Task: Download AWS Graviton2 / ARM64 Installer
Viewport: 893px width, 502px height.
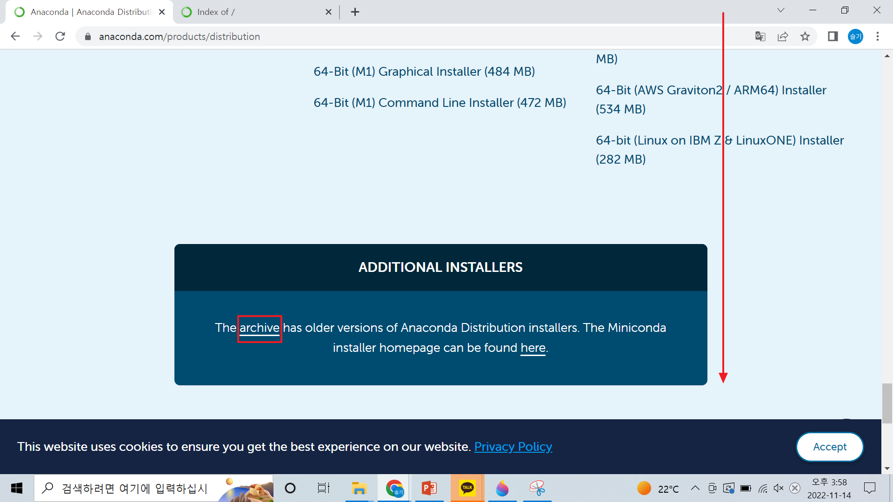Action: [711, 99]
